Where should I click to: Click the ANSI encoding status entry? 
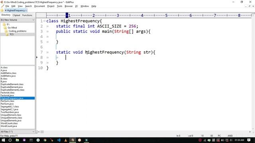tap(230, 136)
